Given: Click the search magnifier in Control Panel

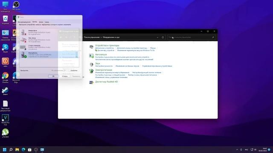Looking at the screenshot, I should point(213,37).
